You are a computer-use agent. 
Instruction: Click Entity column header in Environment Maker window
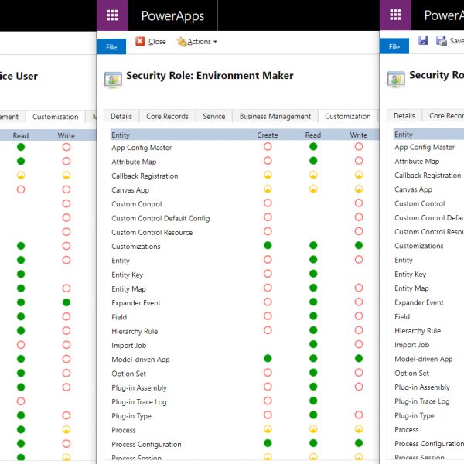tap(121, 135)
